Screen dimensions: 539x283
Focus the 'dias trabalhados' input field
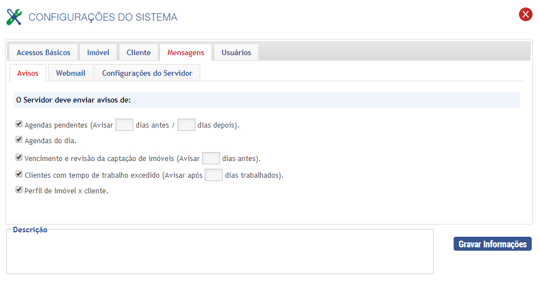click(214, 175)
